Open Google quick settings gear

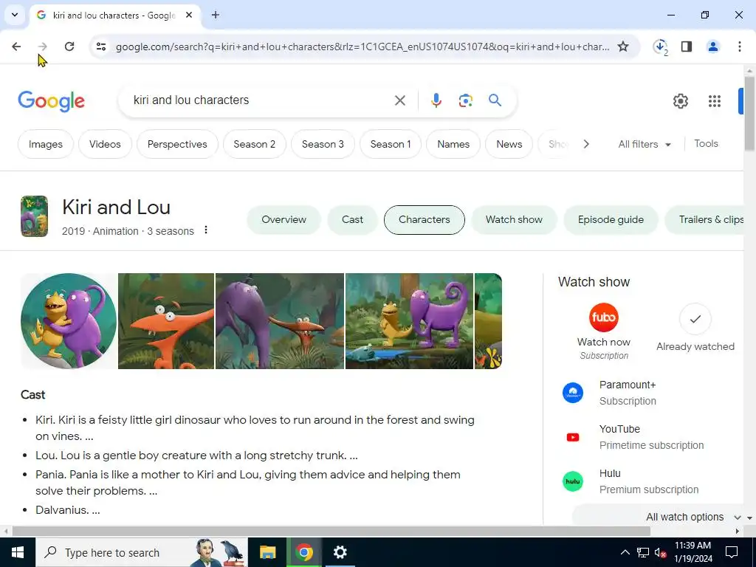point(680,100)
